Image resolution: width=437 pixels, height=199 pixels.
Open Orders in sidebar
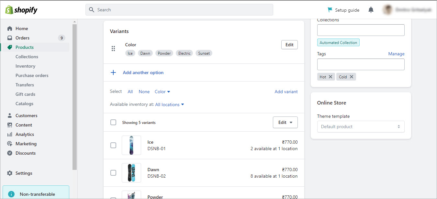tap(22, 38)
